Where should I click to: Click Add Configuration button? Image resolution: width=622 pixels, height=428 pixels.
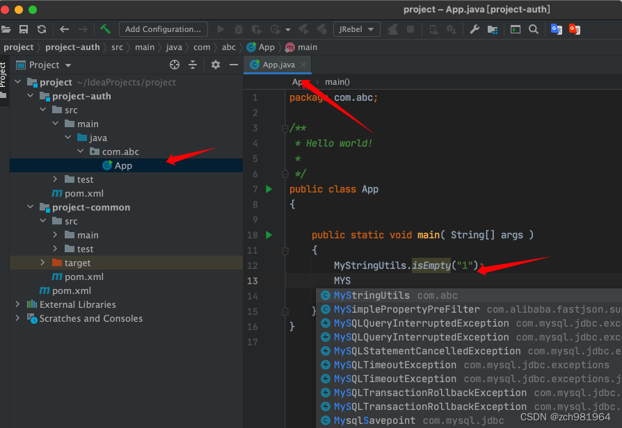pos(163,29)
